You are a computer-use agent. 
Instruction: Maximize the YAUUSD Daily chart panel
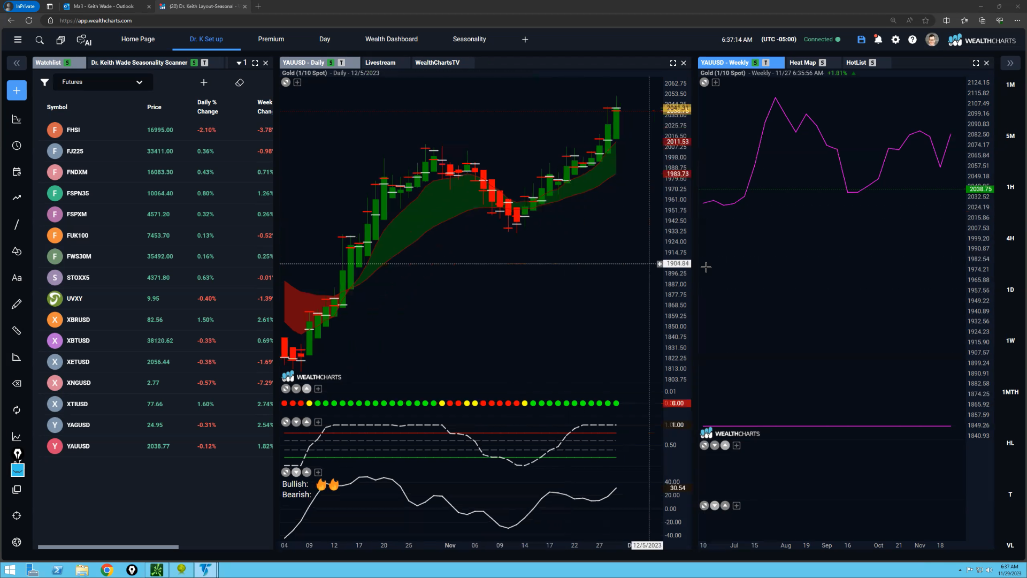[673, 63]
